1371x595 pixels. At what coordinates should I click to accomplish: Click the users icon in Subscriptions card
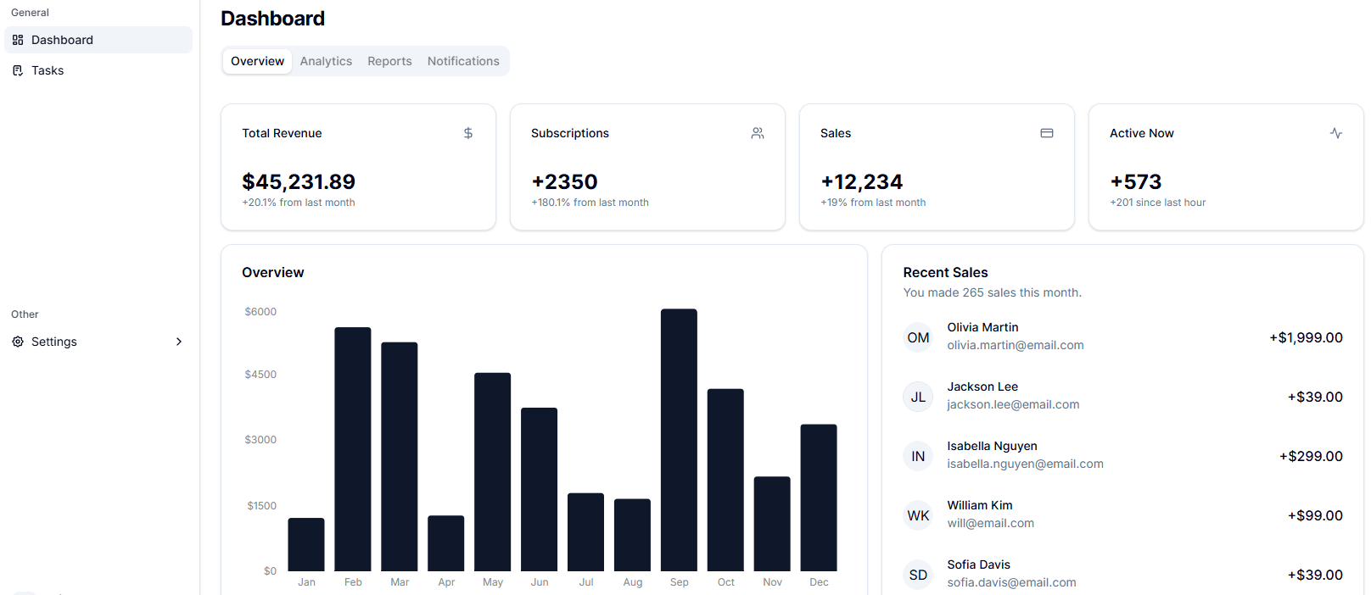758,133
